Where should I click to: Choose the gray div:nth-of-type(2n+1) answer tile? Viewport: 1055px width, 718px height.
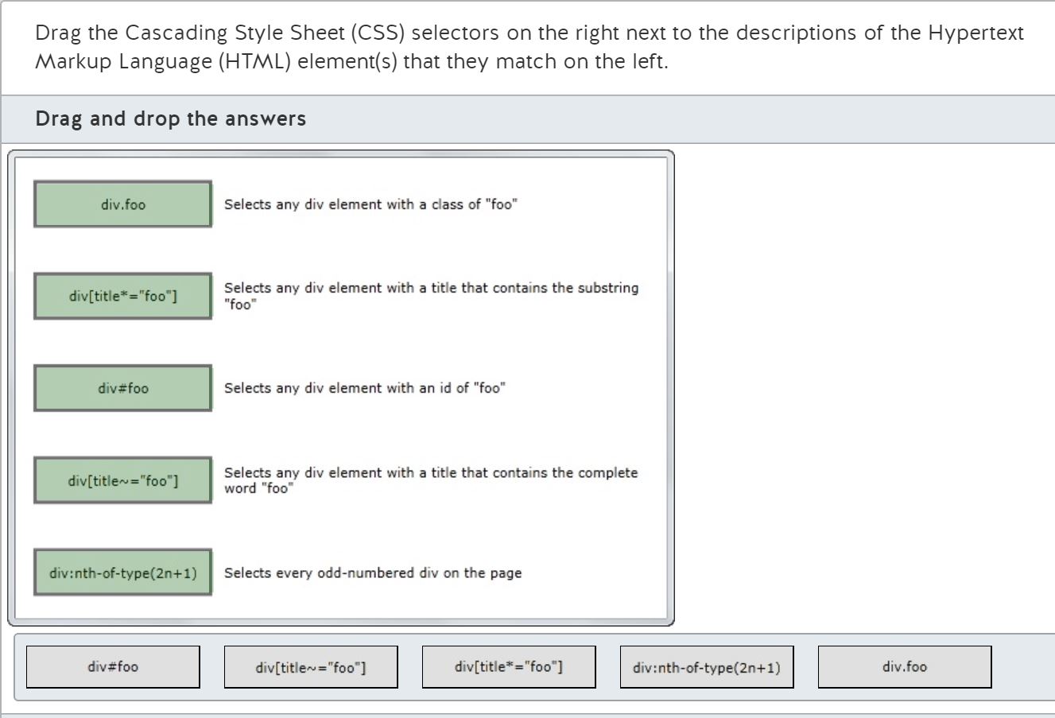[707, 667]
